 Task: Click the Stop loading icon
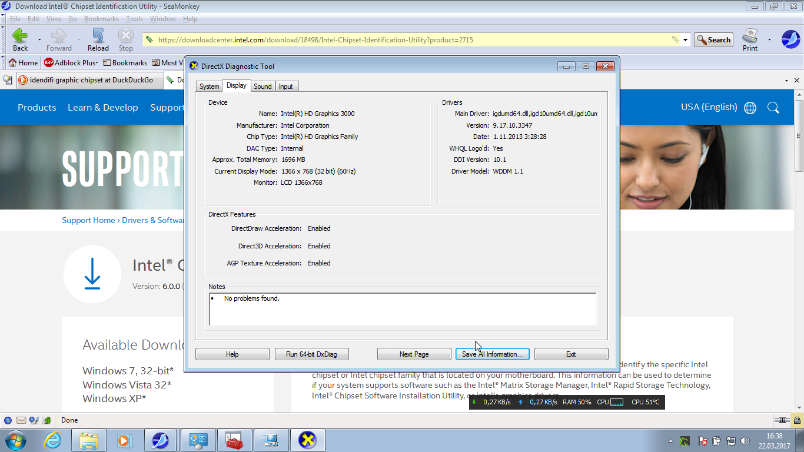(x=126, y=39)
